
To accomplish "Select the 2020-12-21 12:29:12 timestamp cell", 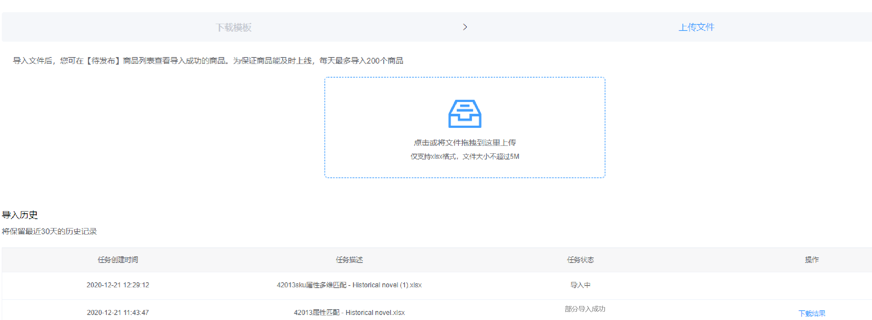I will [x=118, y=285].
